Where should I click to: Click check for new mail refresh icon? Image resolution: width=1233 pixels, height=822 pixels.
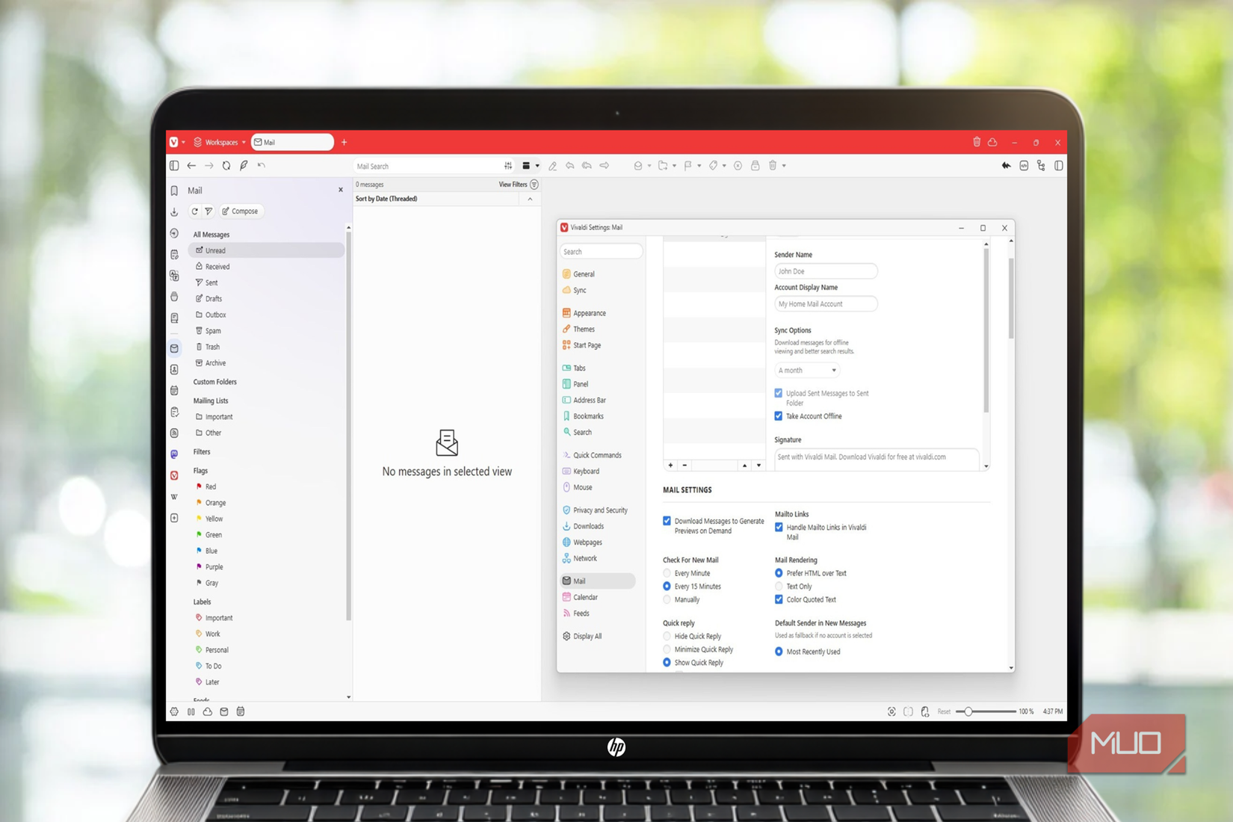click(194, 211)
